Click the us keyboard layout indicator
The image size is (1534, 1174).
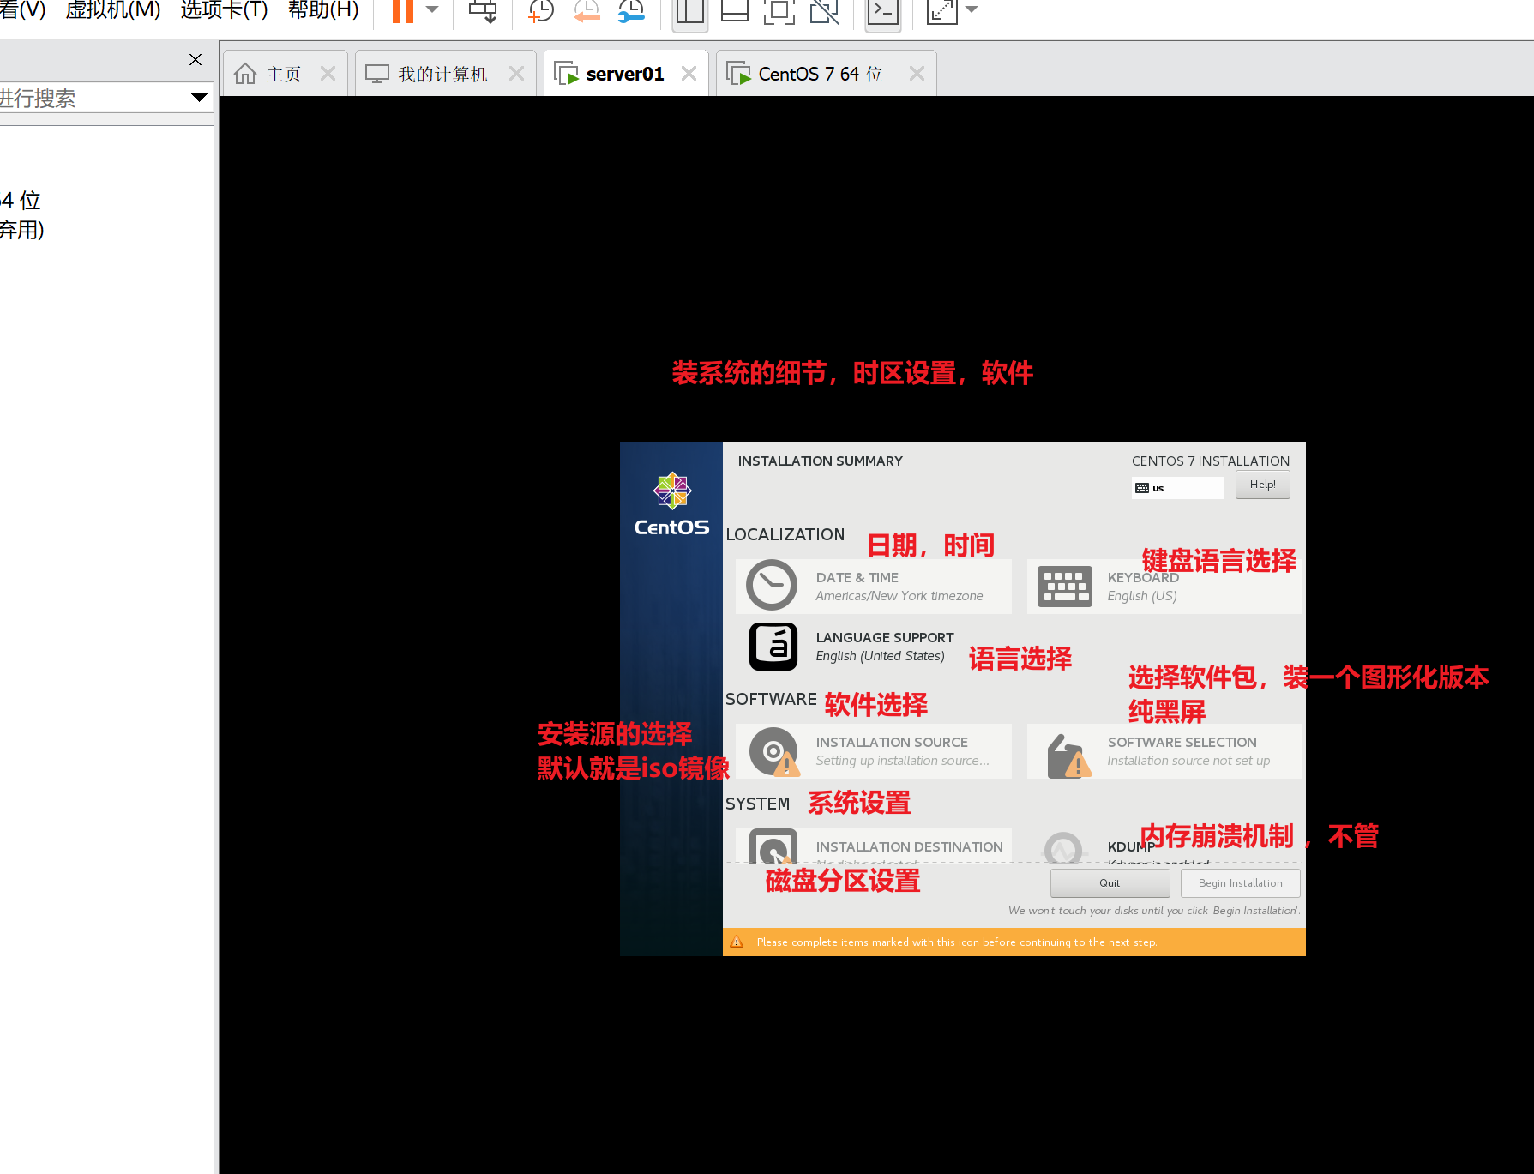pos(1177,488)
